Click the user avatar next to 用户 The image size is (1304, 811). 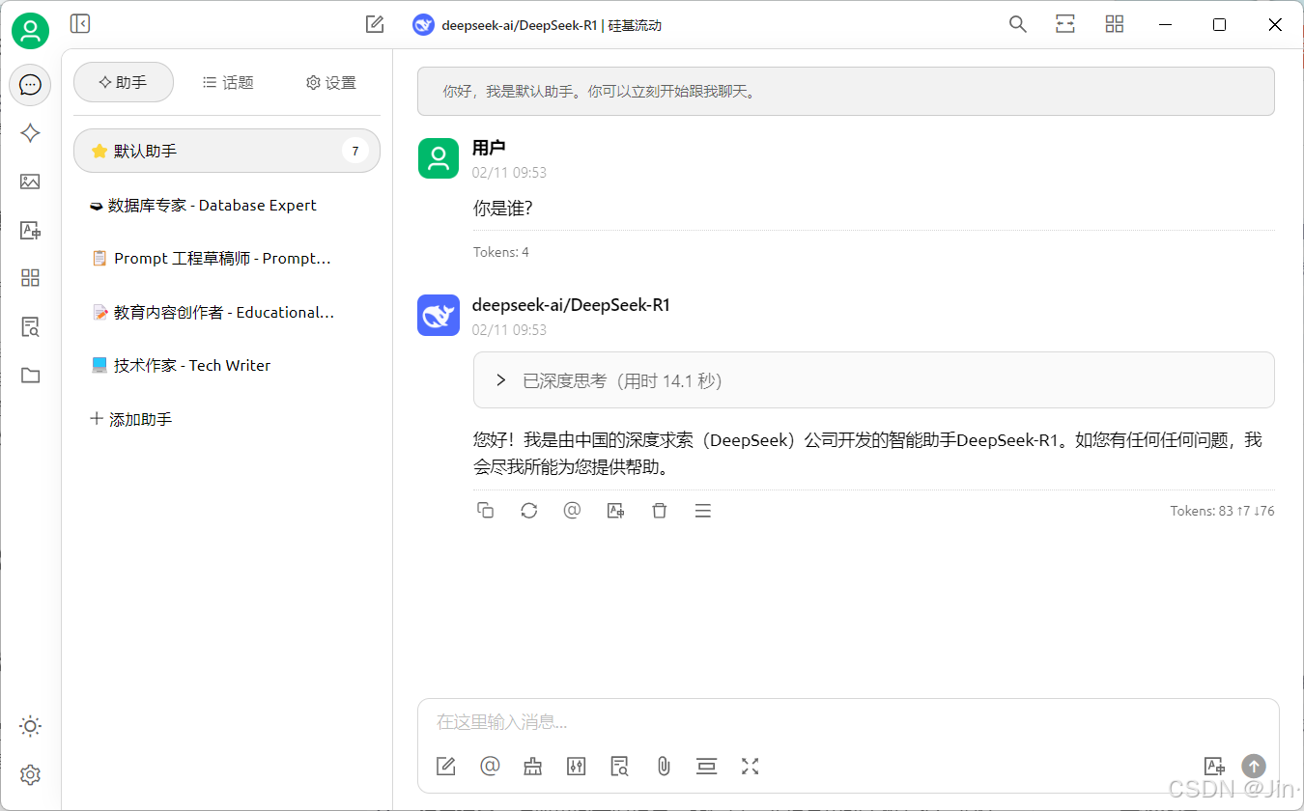[x=439, y=158]
